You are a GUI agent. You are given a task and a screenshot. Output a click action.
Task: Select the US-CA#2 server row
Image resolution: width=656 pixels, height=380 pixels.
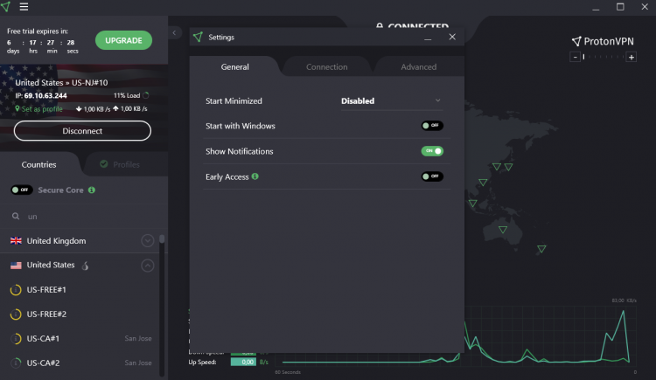click(x=80, y=363)
